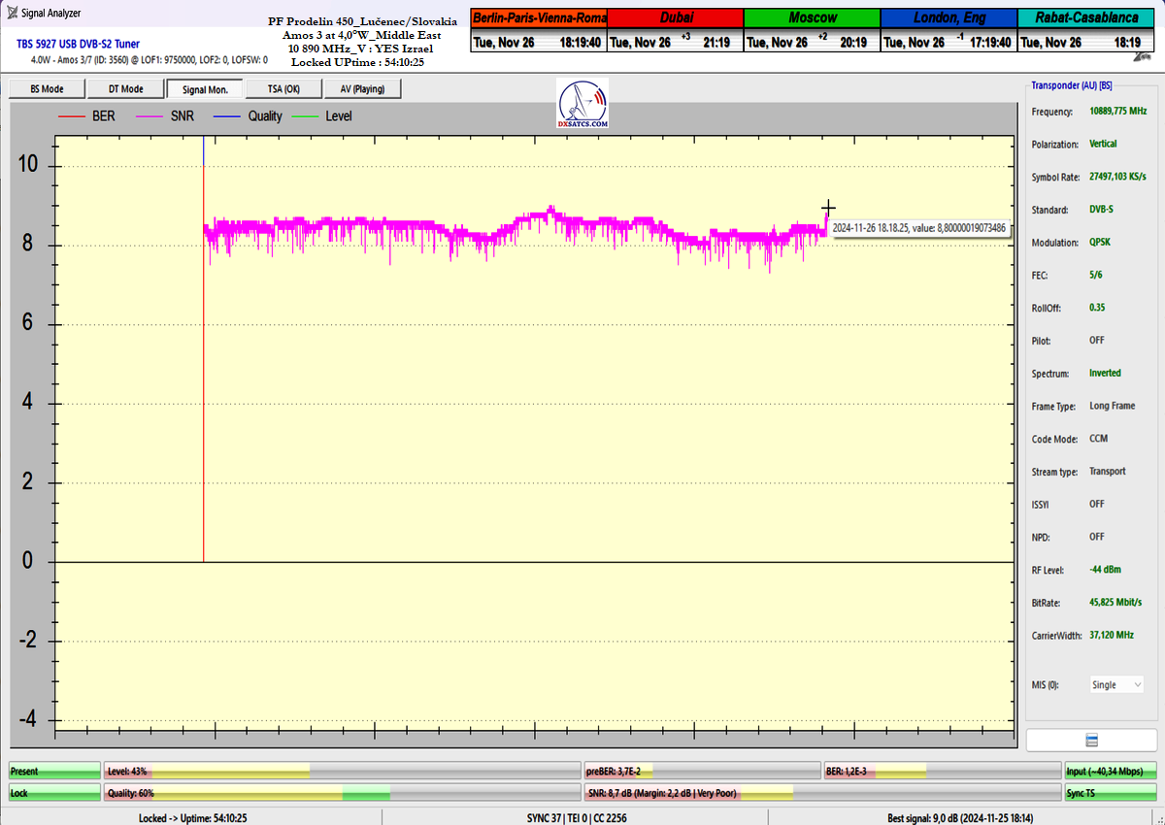Click the green Present status indicator
This screenshot has width=1165, height=825.
point(54,772)
